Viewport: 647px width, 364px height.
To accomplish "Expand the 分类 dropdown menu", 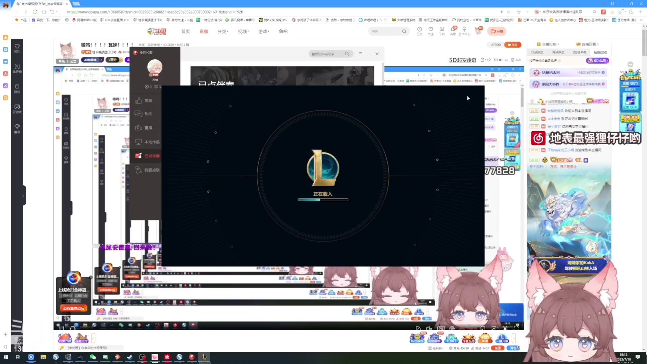I will [x=223, y=31].
